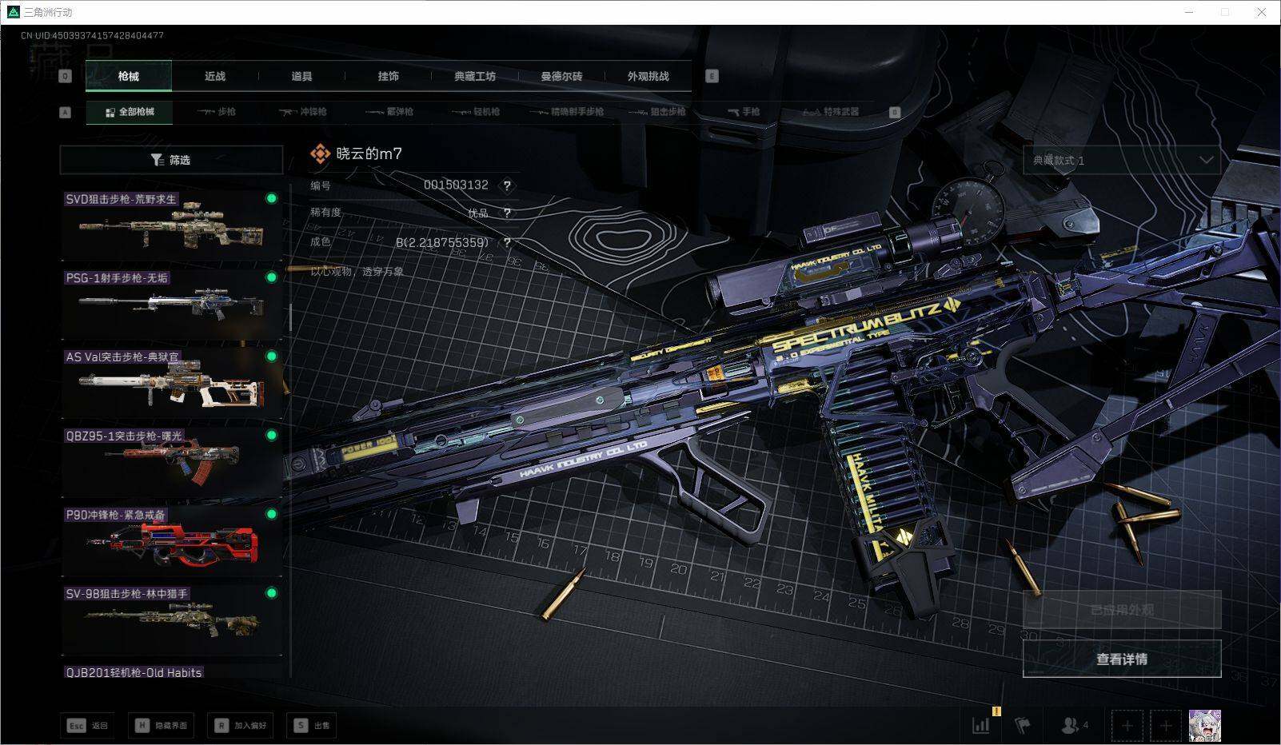Screen dimensions: 1281x745
Task: Click S 出售 to sell item
Action: 312,725
